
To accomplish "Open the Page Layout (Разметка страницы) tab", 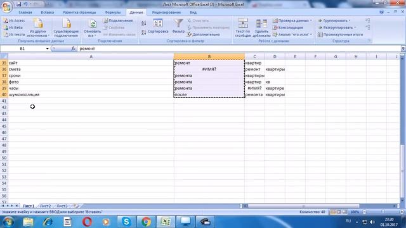I will tap(79, 13).
